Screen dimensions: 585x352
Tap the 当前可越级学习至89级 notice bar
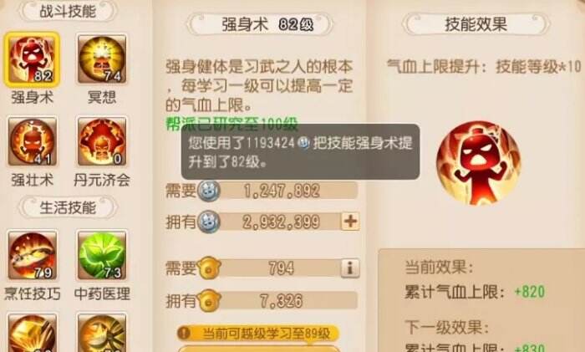click(x=257, y=333)
